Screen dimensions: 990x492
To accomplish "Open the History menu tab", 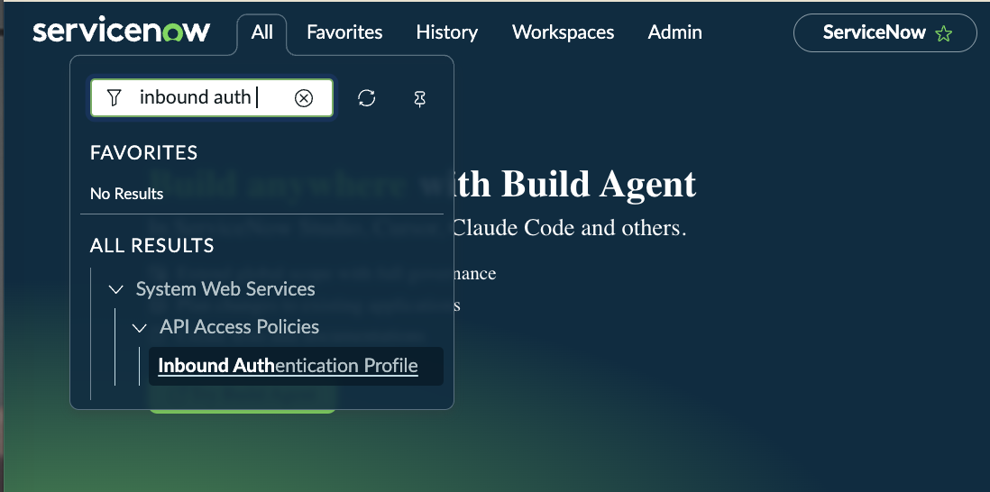I will 447,32.
